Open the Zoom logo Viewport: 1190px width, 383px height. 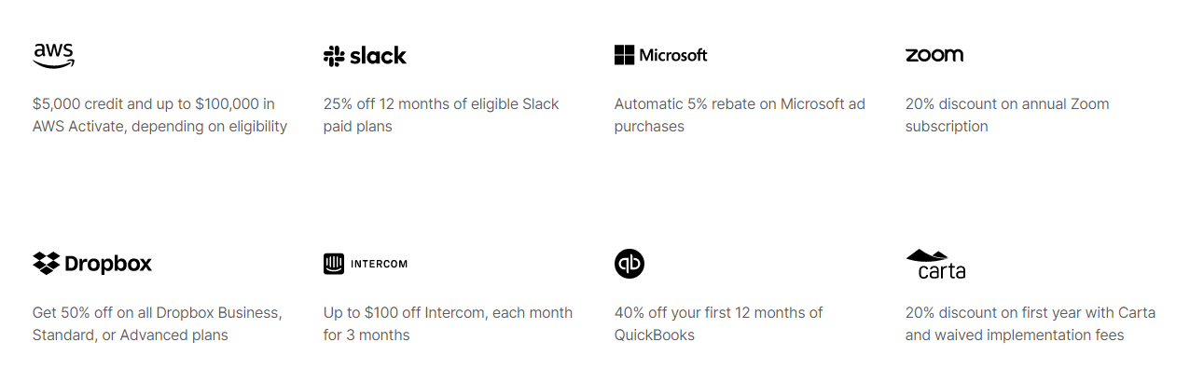coord(934,55)
